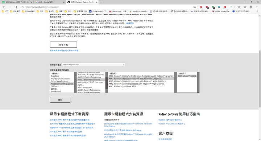This screenshot has width=261, height=141.
Task: Open the driver issue report link below download button
Action: click(64, 51)
